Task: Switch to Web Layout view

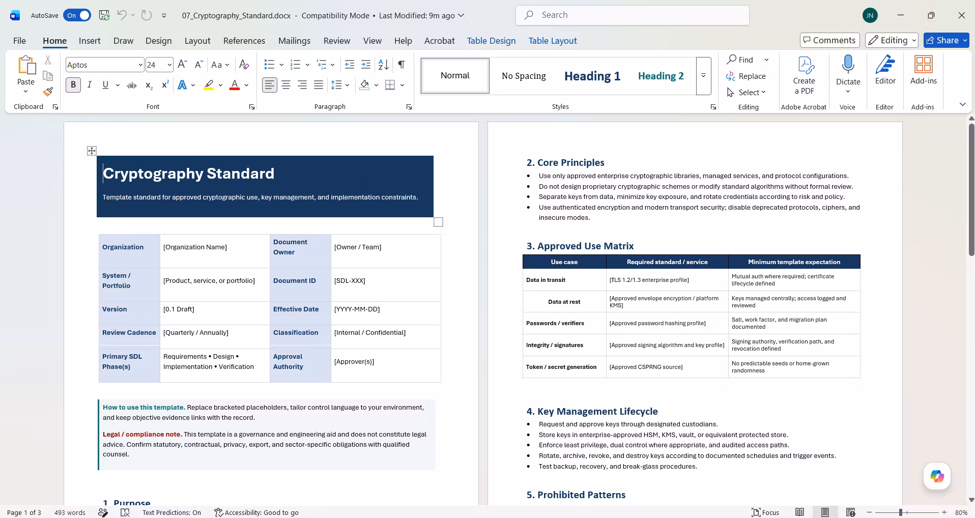Action: tap(850, 512)
